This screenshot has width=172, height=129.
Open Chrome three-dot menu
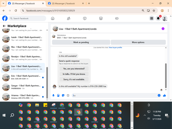pos(168,11)
